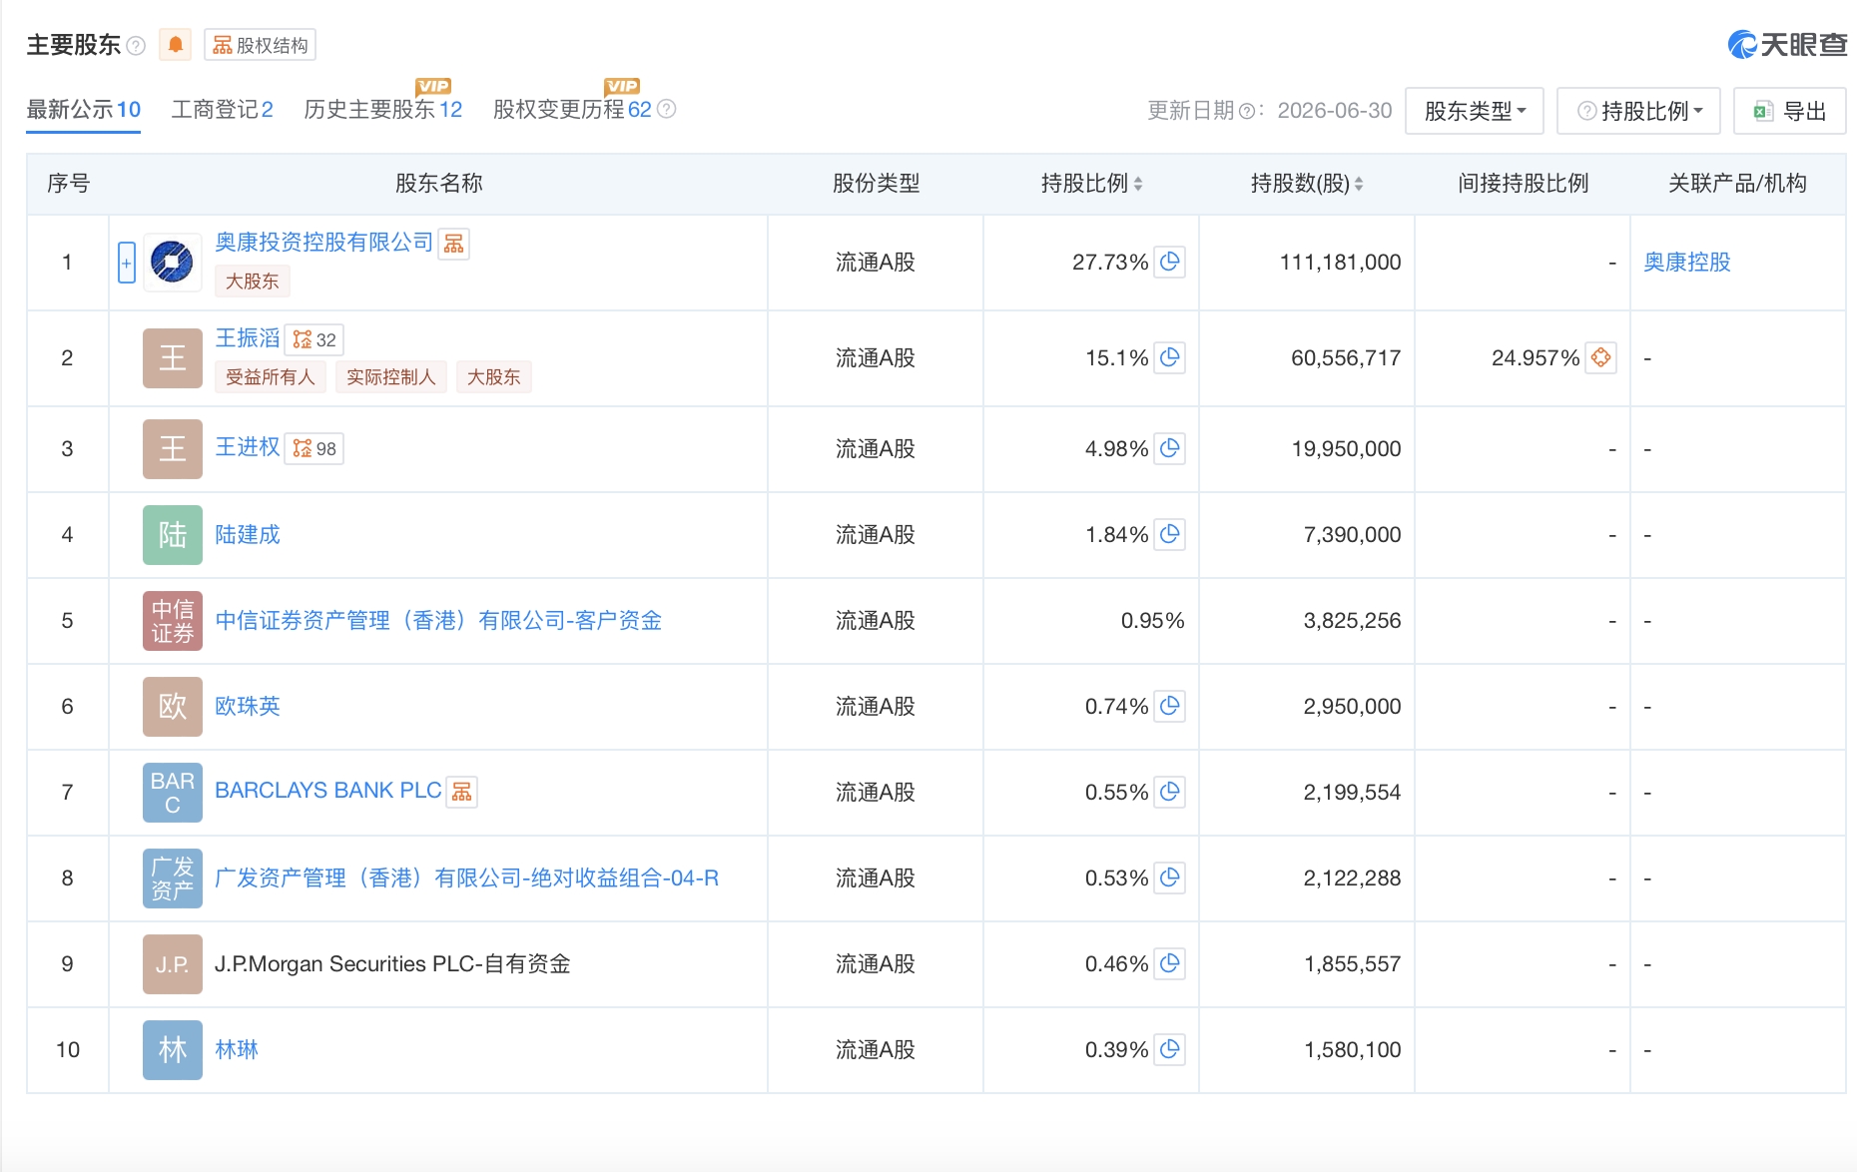The width and height of the screenshot is (1857, 1172).
Task: Select the J.P.Morgan Securities PLC-自有资金 name
Action: click(392, 964)
